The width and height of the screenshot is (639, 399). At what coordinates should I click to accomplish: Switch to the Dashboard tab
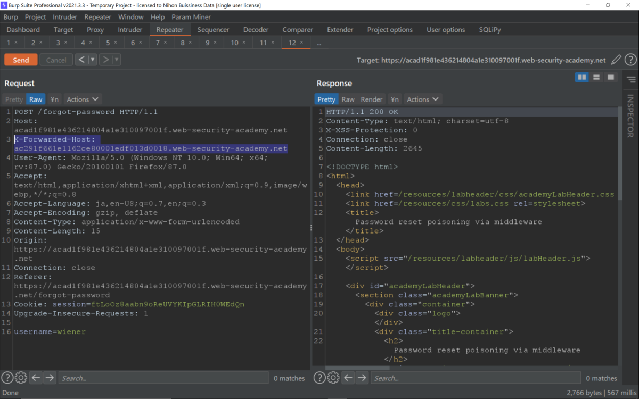[23, 30]
